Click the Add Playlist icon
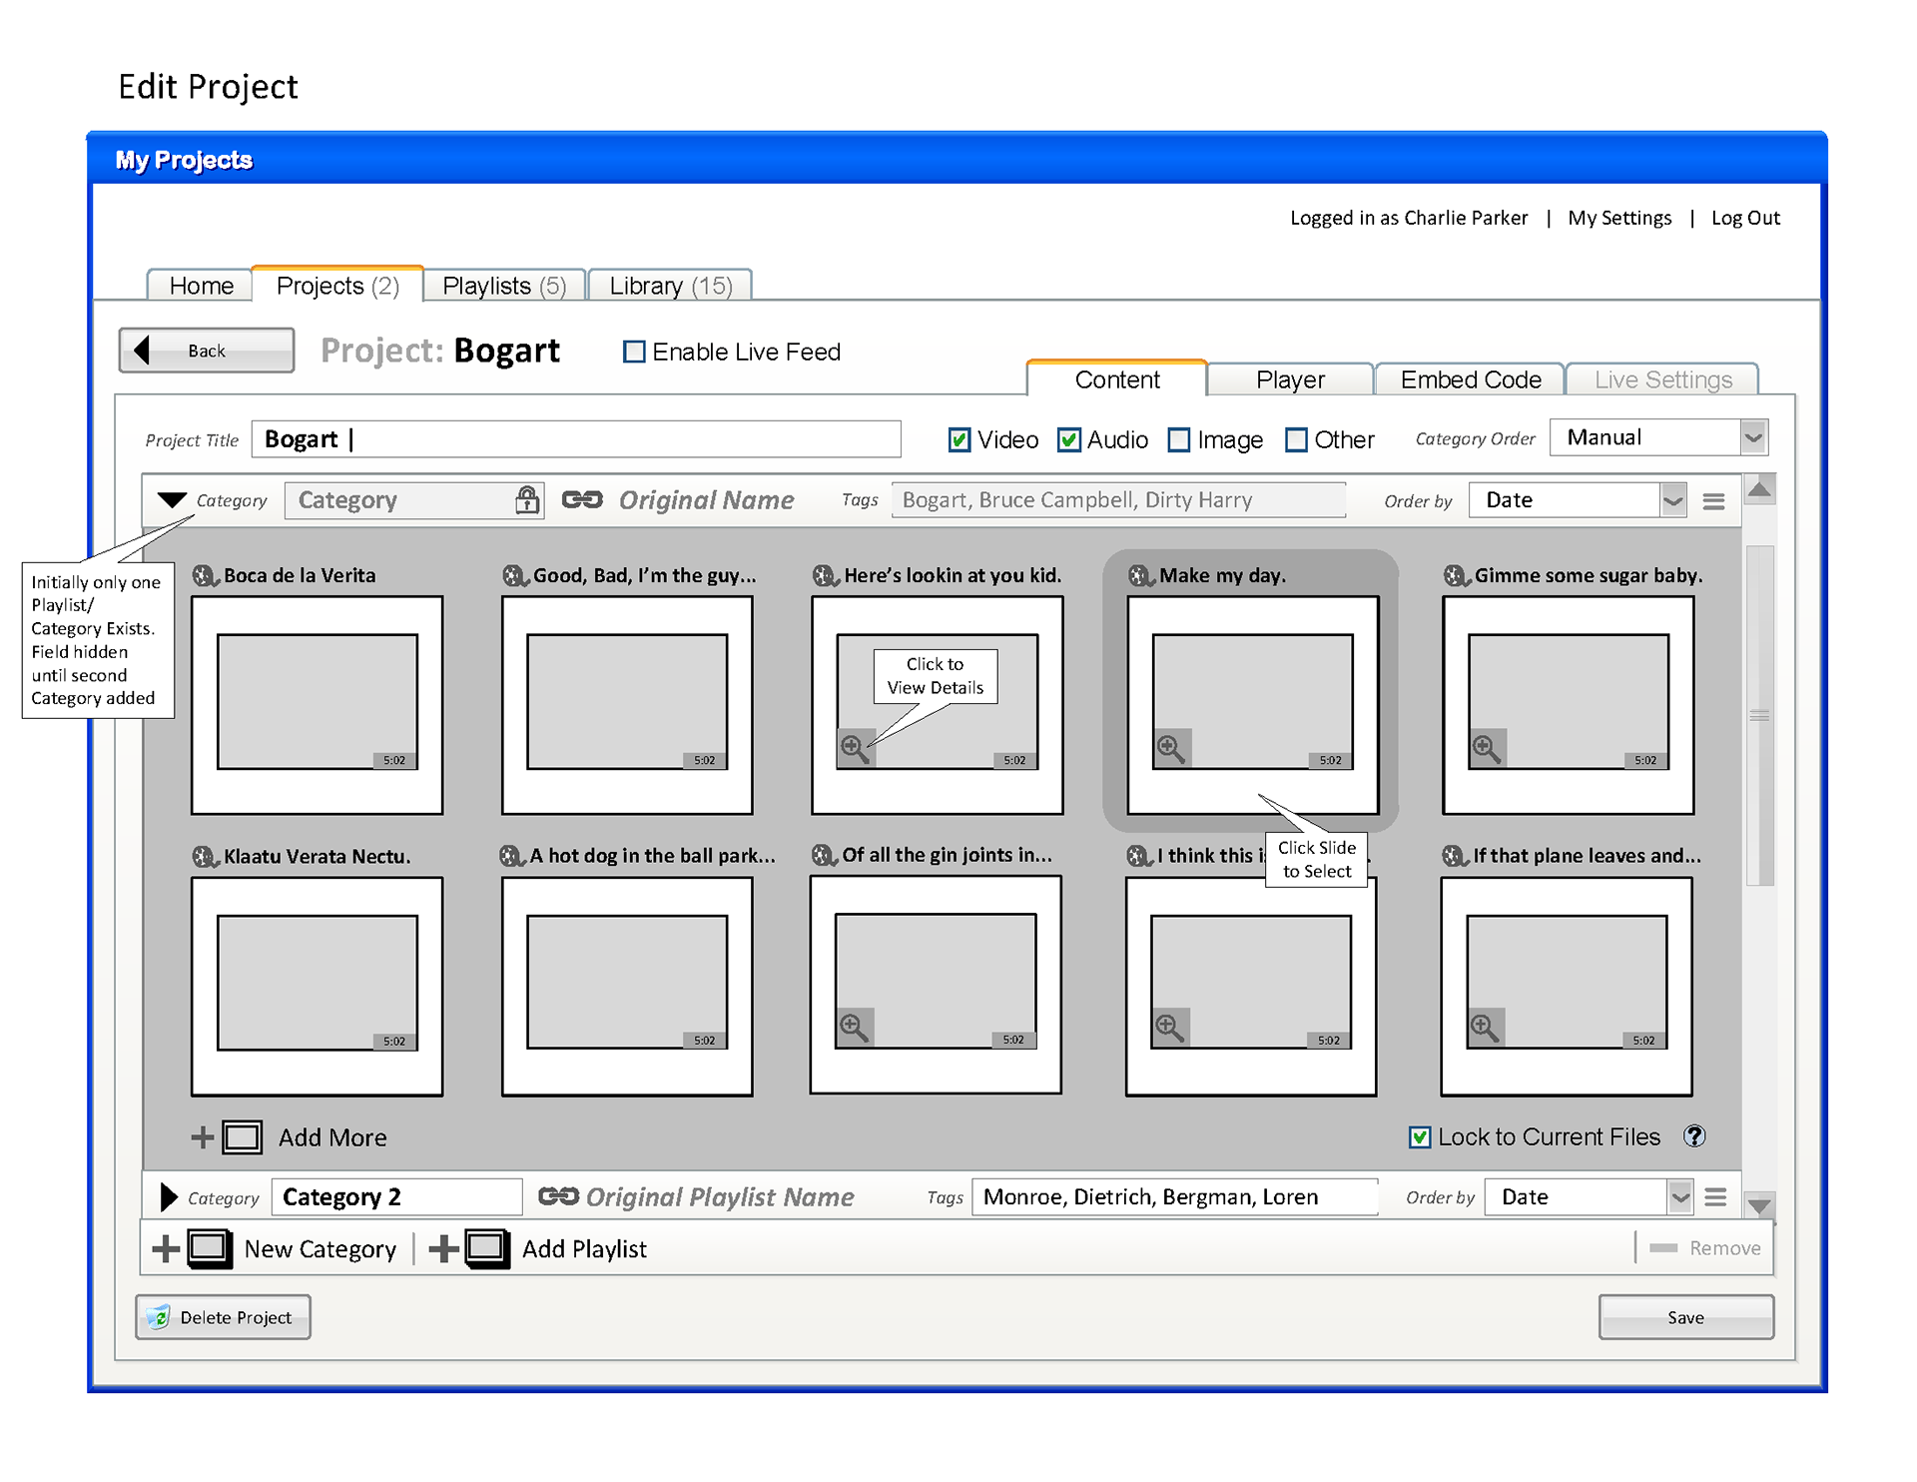The height and width of the screenshot is (1482, 1917). (486, 1248)
